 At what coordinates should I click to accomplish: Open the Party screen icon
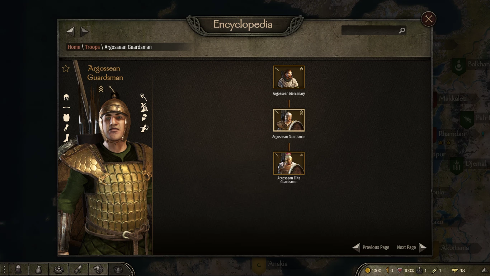click(58, 270)
